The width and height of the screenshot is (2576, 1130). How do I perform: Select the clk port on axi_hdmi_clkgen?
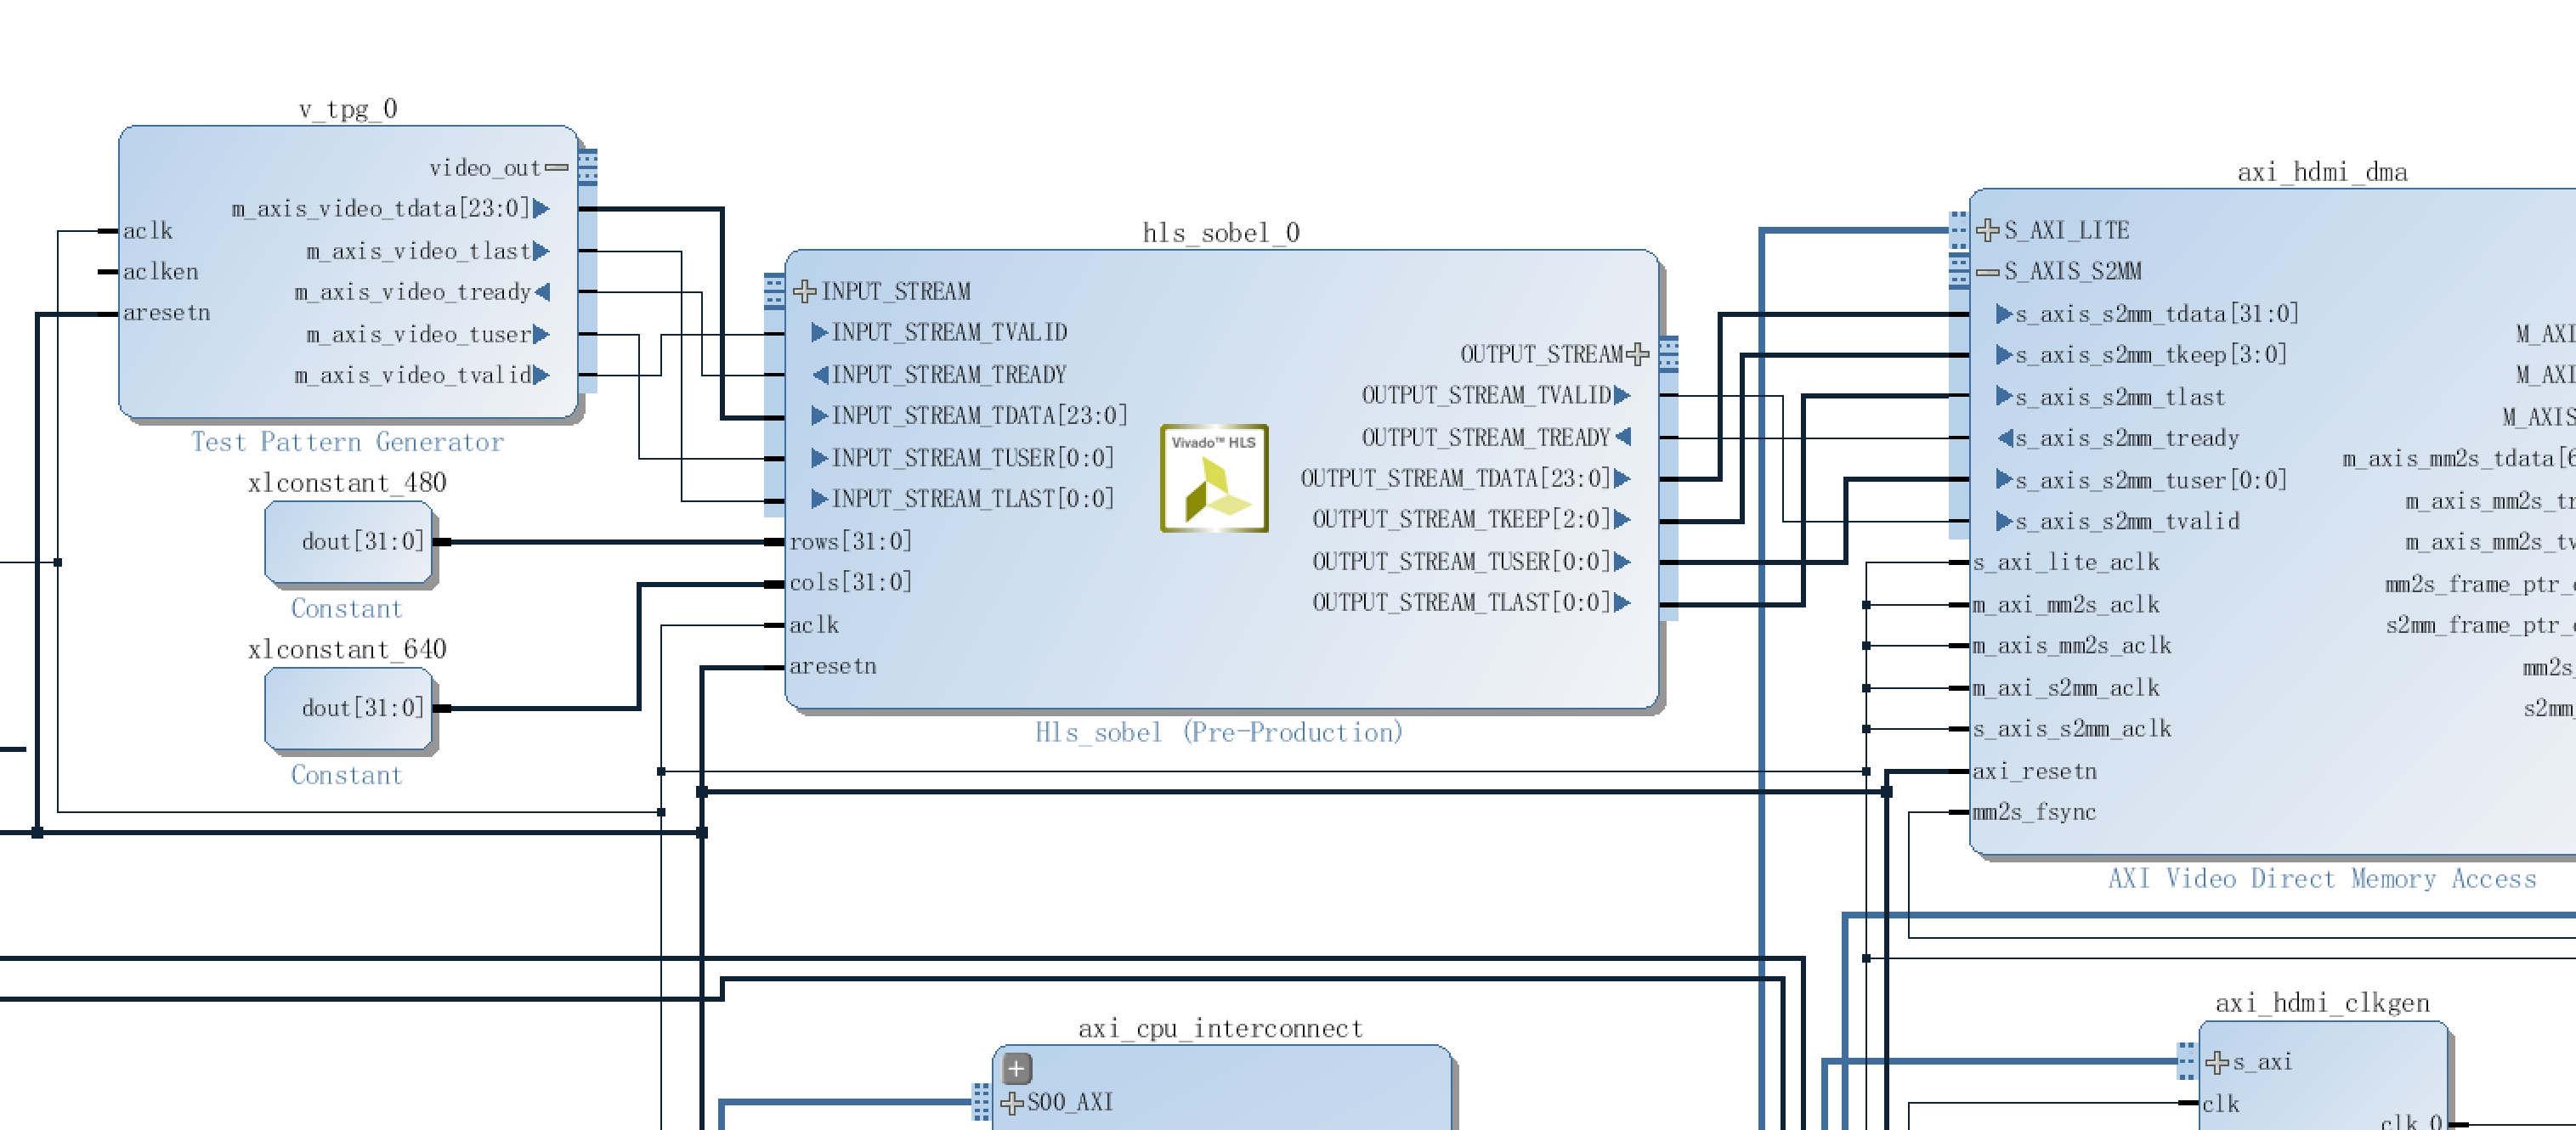[2220, 1104]
